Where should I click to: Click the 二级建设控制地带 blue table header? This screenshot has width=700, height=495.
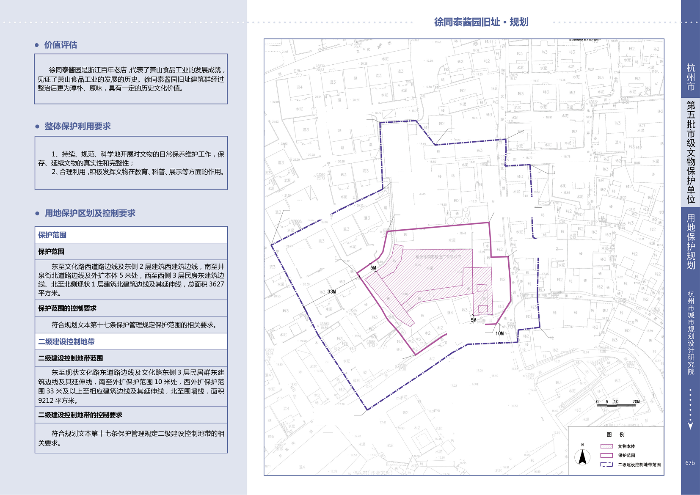[x=66, y=341]
